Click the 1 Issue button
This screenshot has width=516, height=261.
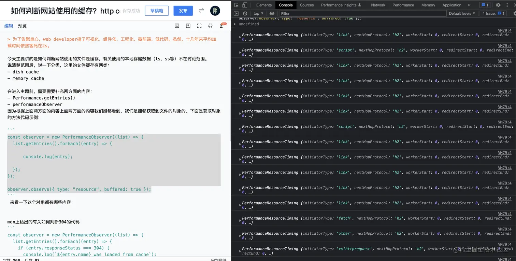tap(493, 14)
